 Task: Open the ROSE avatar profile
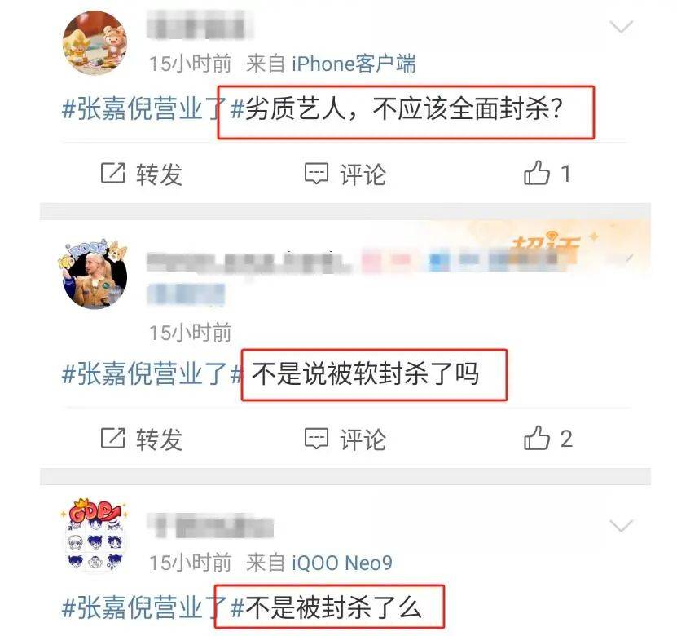(x=95, y=273)
